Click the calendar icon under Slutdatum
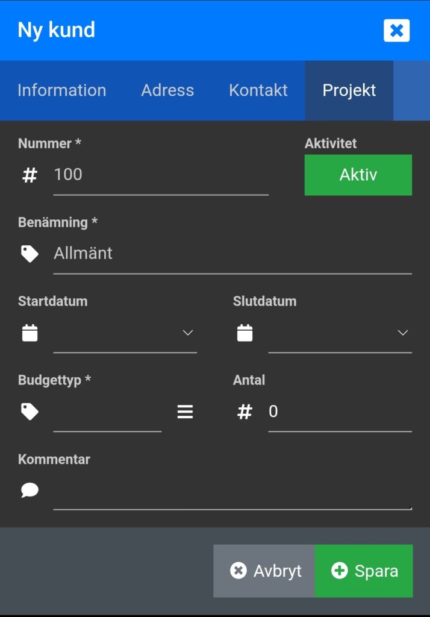This screenshot has height=617, width=430. pyautogui.click(x=245, y=333)
